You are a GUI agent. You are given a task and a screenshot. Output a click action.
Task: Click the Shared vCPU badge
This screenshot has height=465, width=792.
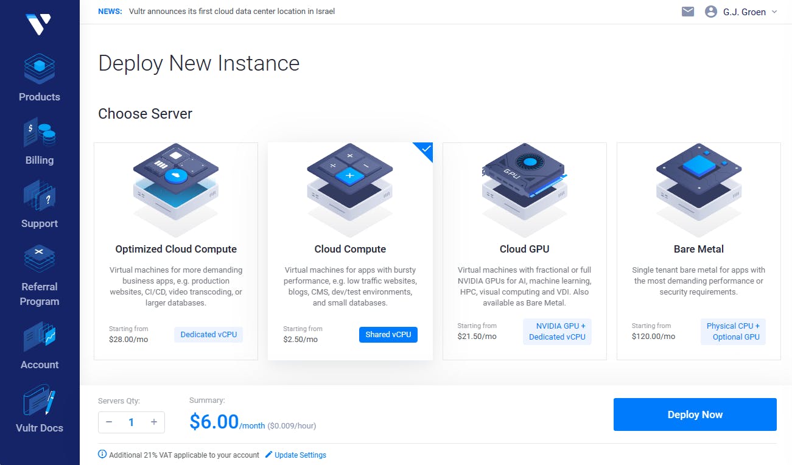388,334
